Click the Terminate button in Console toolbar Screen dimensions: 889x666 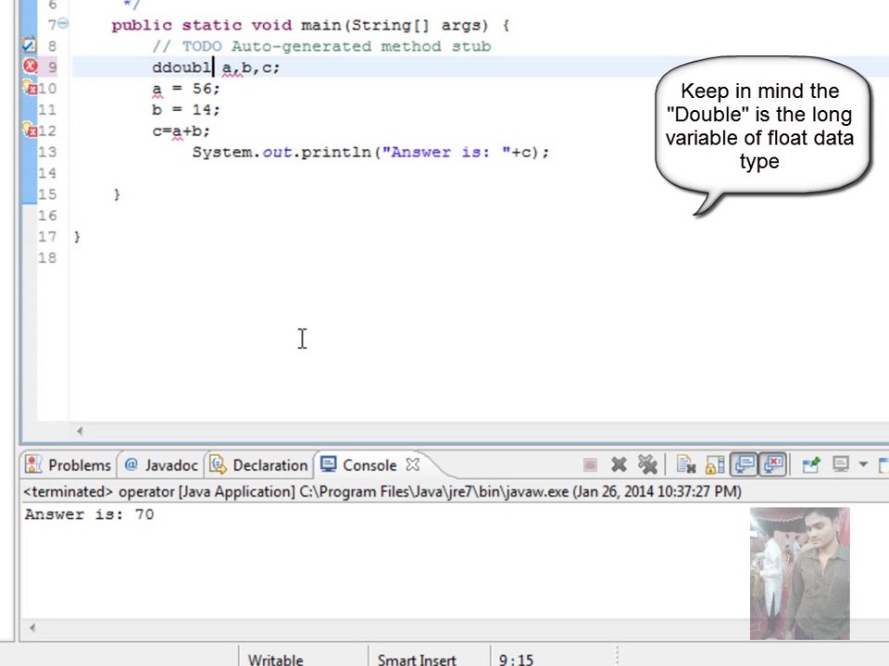590,465
